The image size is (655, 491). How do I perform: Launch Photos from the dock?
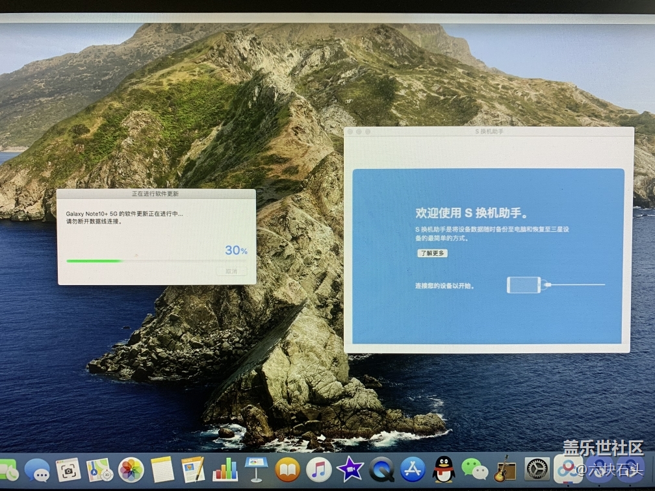coord(131,470)
